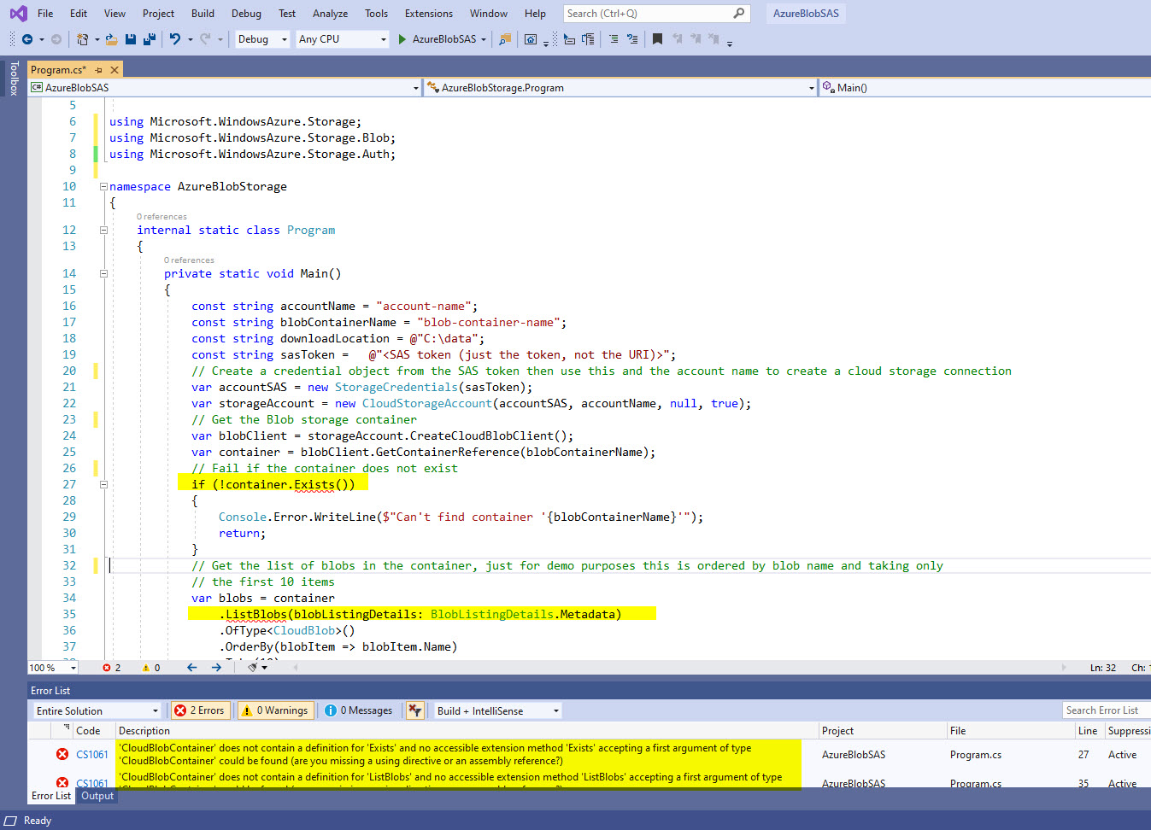Screen dimensions: 1151x830
Task: Switch to the Output tab
Action: tap(97, 796)
